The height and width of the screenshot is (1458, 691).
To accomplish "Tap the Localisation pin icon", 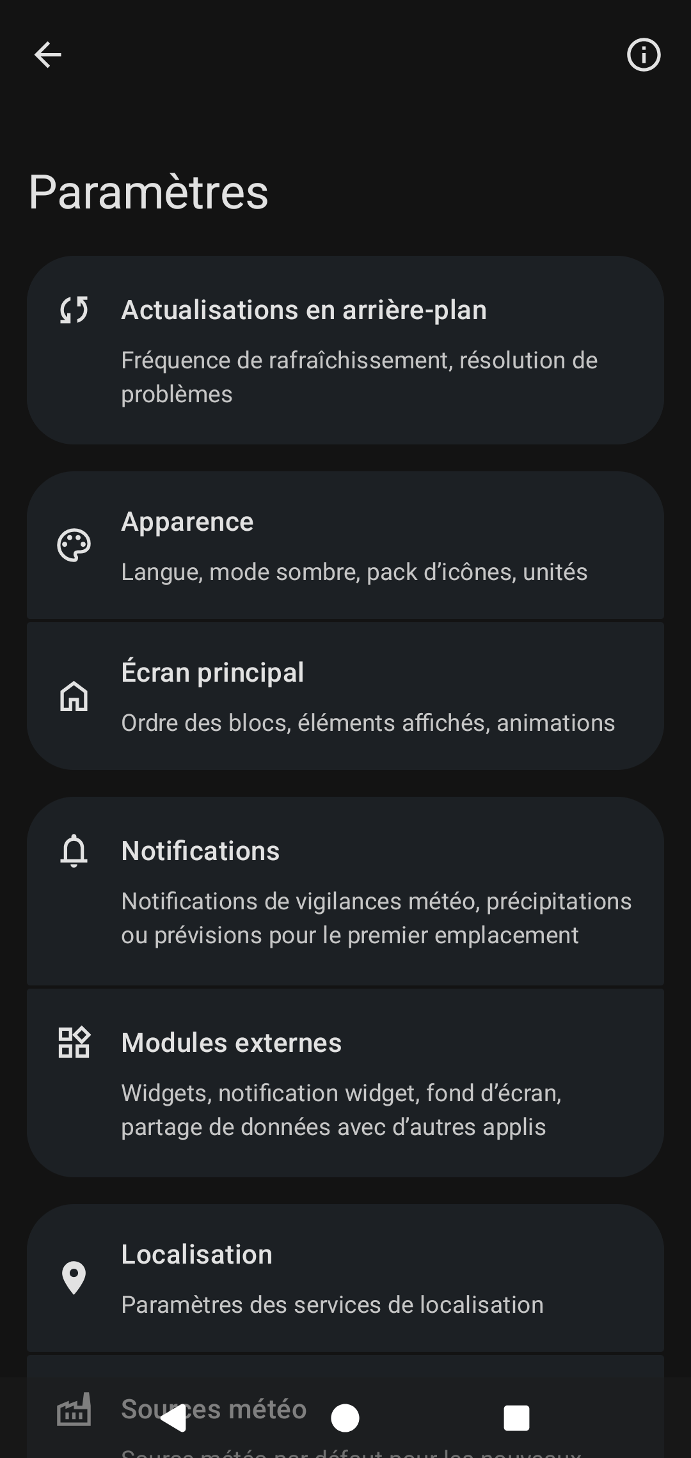I will point(74,1278).
